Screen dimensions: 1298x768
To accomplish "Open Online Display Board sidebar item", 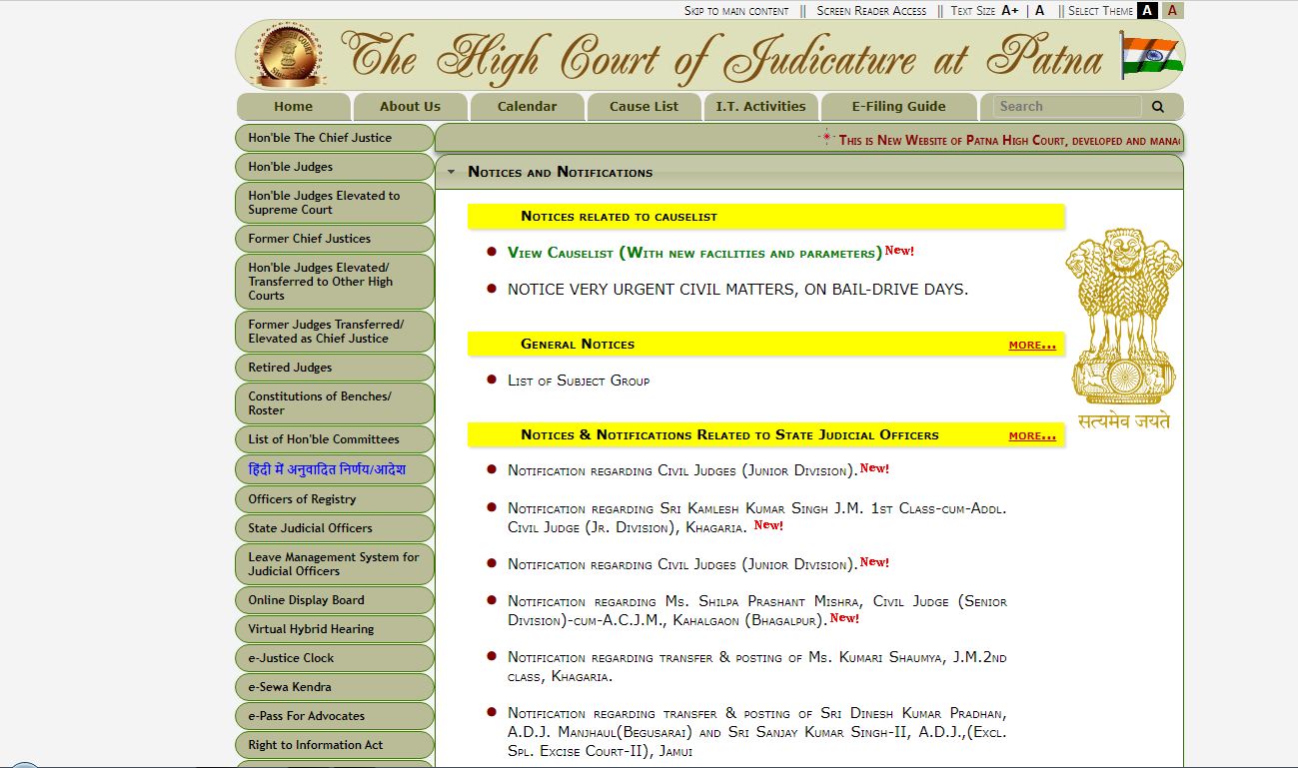I will pos(335,600).
